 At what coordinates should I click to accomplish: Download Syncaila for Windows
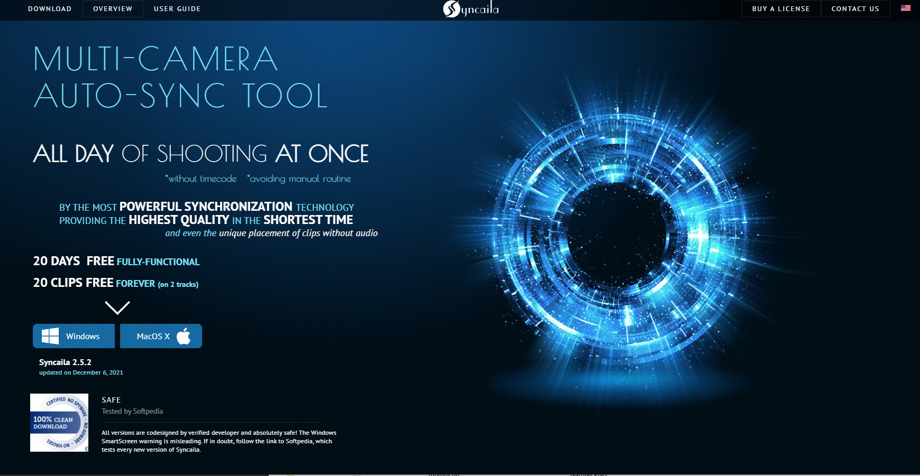[74, 336]
